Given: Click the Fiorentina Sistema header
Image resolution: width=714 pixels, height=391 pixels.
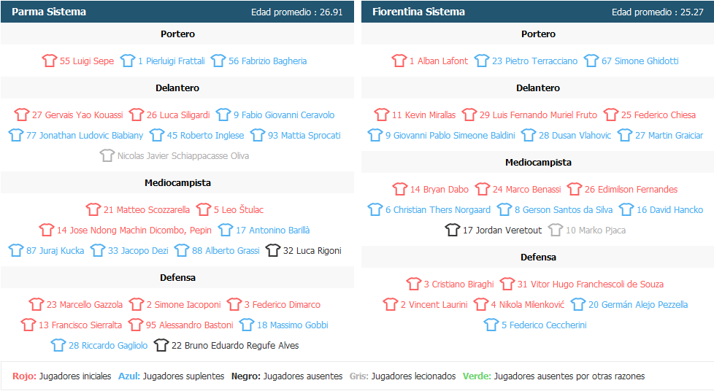Looking at the screenshot, I should click(x=418, y=12).
